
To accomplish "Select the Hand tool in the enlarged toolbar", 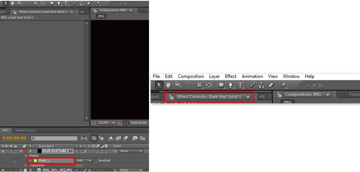I will point(169,85).
